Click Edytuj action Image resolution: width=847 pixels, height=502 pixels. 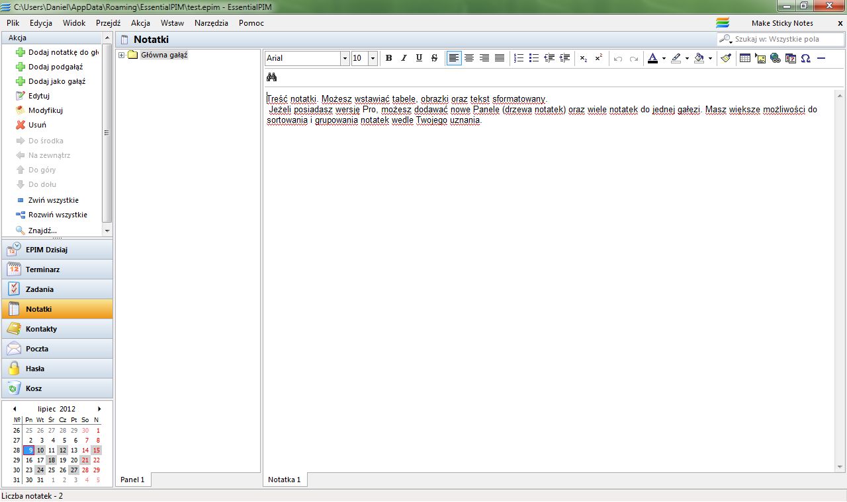point(33,96)
